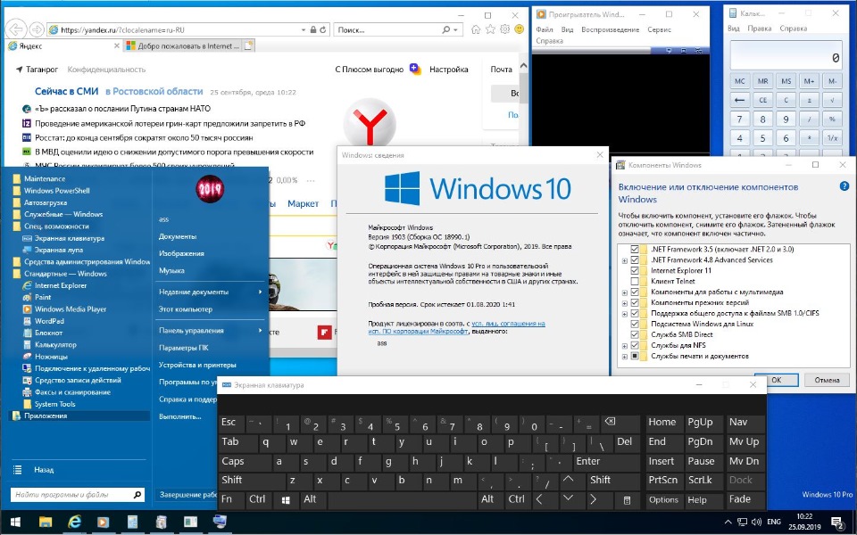The width and height of the screenshot is (857, 535).
Task: Click the Windows Start button on the taskbar
Action: (x=15, y=523)
